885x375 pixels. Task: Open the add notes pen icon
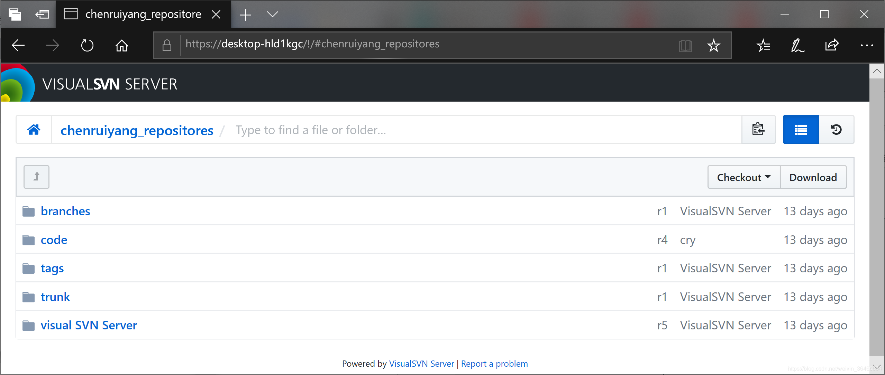tap(797, 45)
